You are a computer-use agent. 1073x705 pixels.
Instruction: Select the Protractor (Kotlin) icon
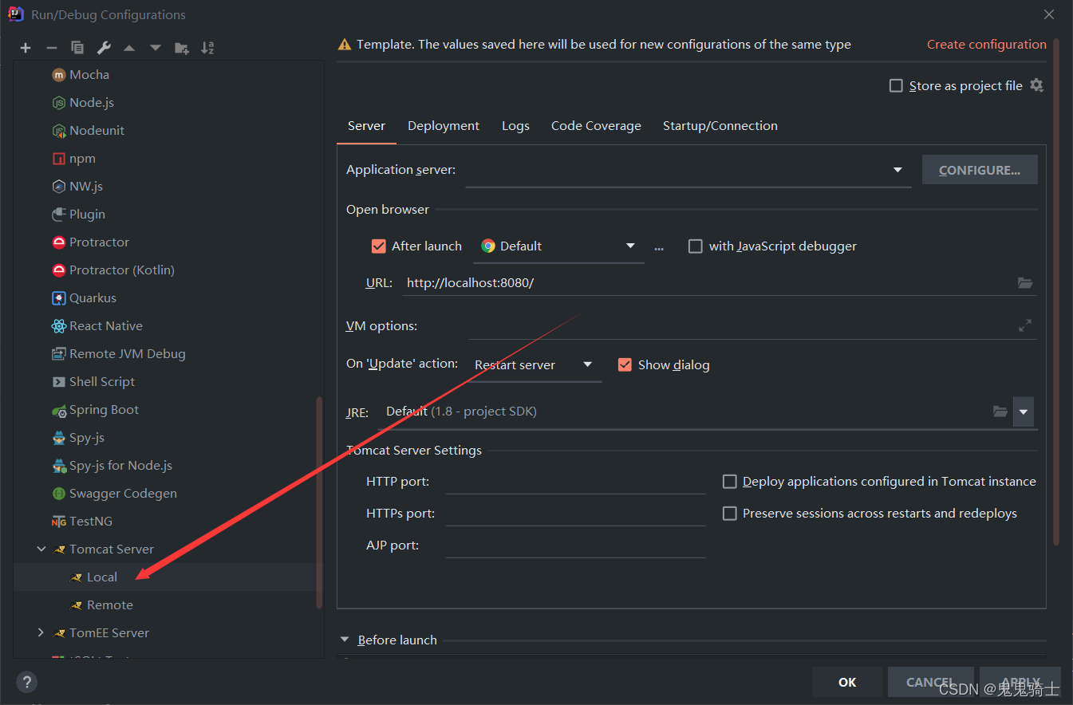[x=58, y=270]
